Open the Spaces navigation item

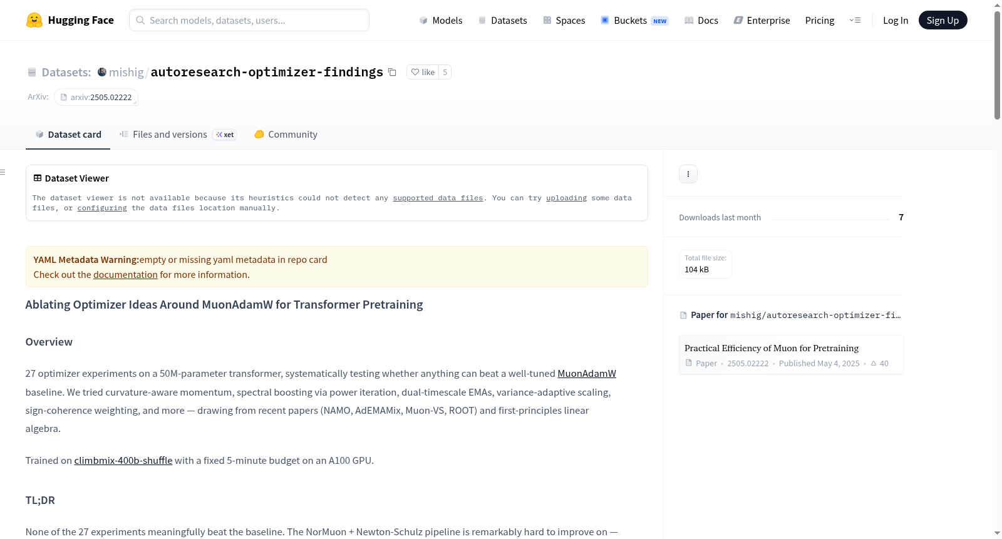(564, 20)
